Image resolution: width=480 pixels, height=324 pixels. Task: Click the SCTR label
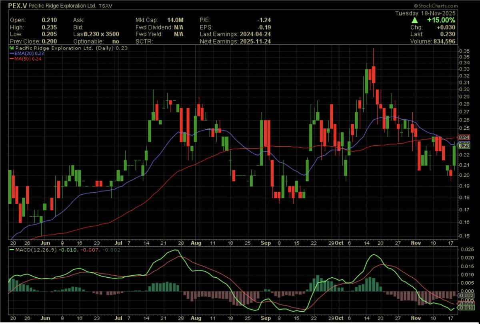[144, 41]
